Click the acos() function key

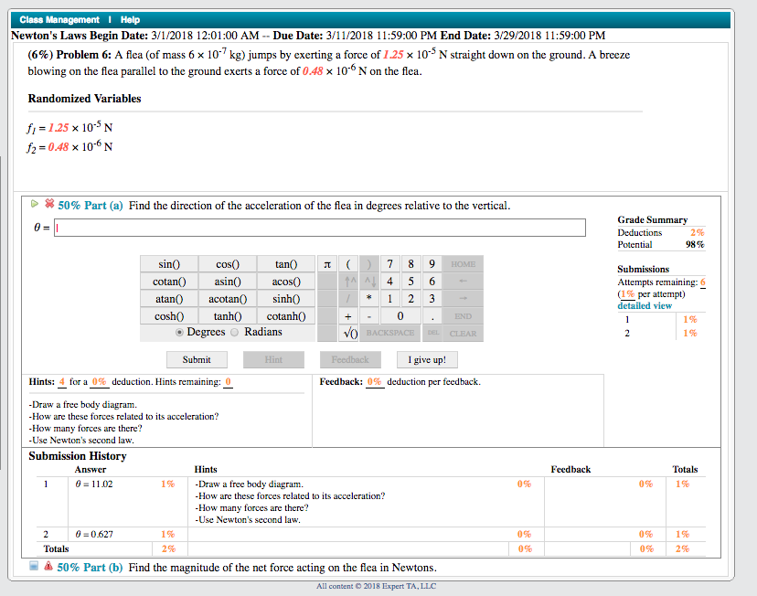coord(284,282)
